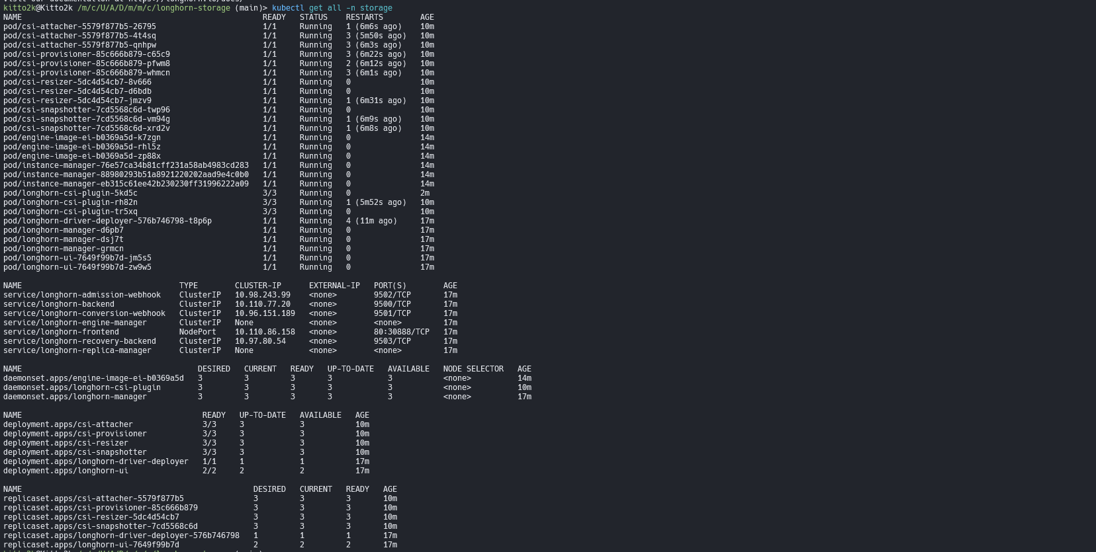This screenshot has height=552, width=1096.
Task: Select deployment.apps/csi-provisioner text
Action: pyautogui.click(x=75, y=434)
